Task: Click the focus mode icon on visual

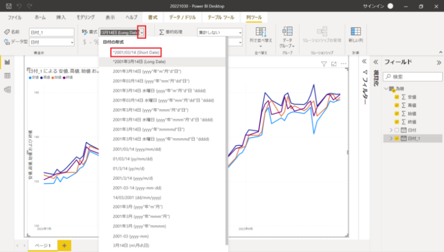Action: [x=334, y=63]
